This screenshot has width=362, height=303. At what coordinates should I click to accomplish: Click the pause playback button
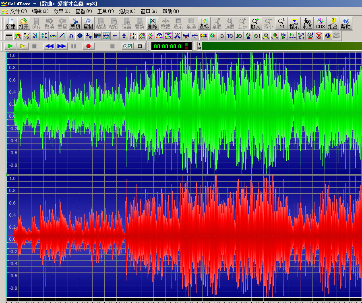click(74, 46)
